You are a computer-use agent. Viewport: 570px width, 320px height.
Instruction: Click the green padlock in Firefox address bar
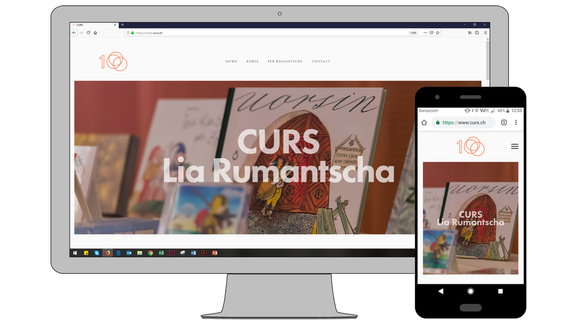pyautogui.click(x=132, y=33)
